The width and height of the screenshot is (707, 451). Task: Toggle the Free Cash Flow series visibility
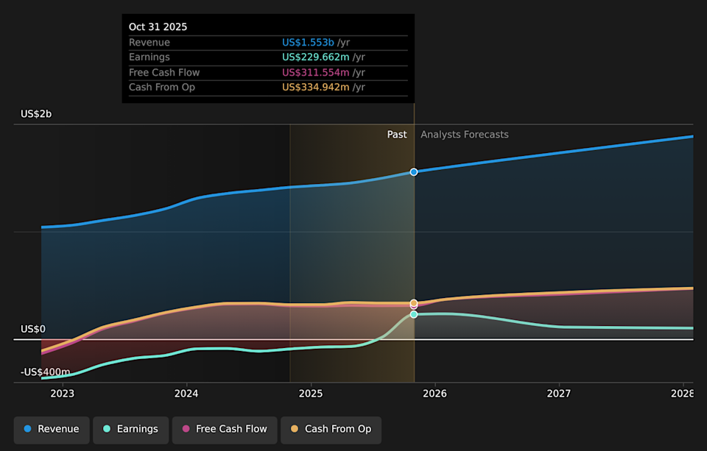[224, 429]
